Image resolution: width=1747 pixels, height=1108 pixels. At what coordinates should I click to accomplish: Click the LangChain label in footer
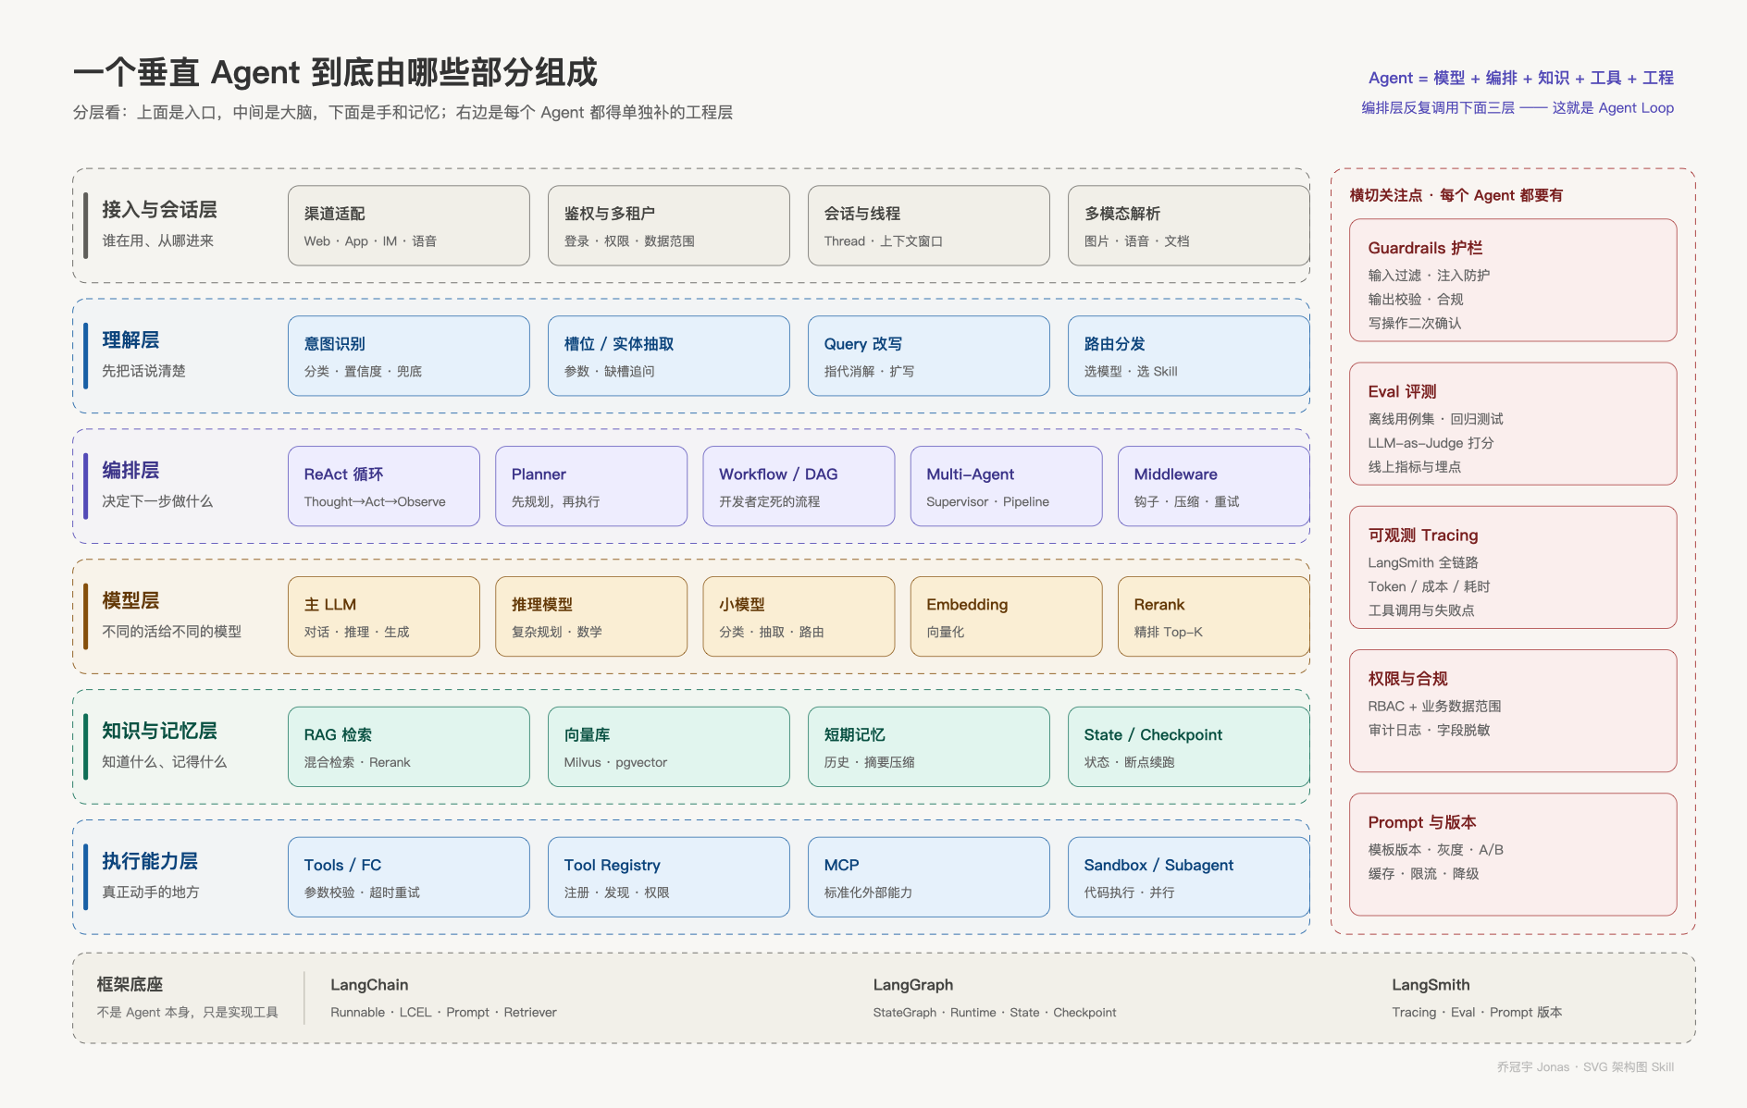(x=369, y=985)
